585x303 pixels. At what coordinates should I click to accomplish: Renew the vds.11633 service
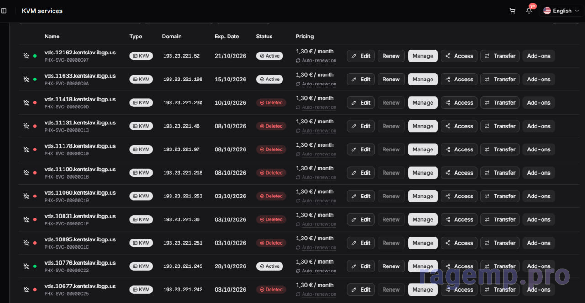pyautogui.click(x=391, y=79)
